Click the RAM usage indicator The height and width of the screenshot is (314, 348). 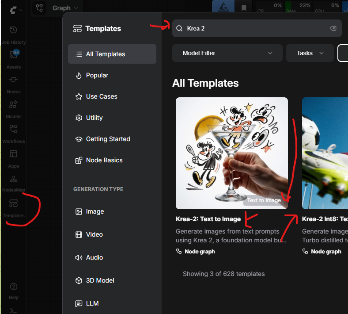pos(298,6)
